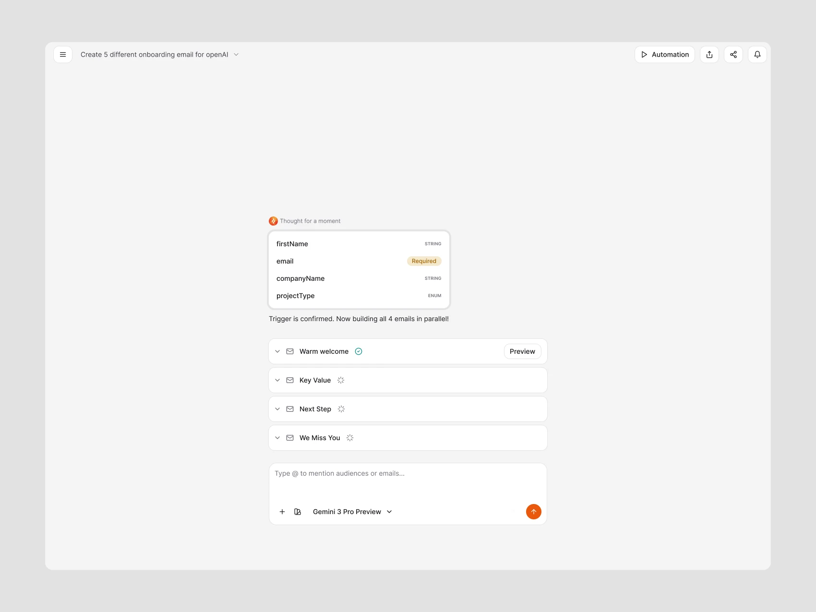Click the share nodes icon

click(x=733, y=55)
